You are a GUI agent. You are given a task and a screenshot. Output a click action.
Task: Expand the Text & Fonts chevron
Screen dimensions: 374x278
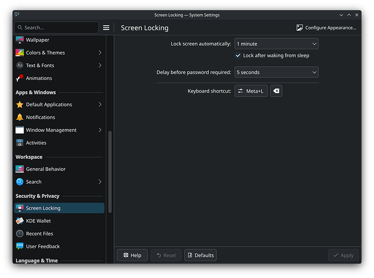click(x=100, y=65)
